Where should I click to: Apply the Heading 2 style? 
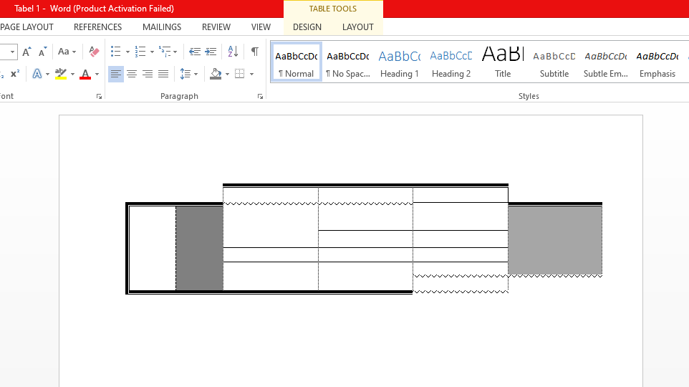(x=451, y=62)
